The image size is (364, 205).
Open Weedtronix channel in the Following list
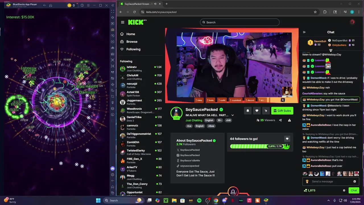[141, 110]
